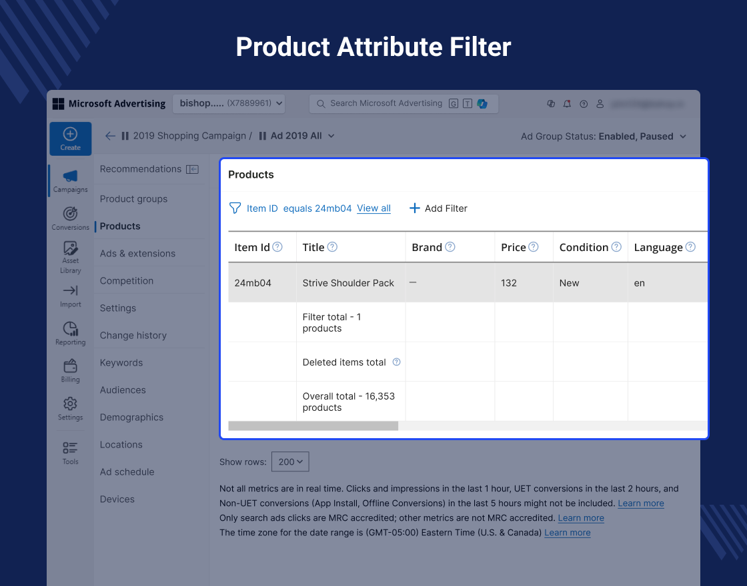Screen dimensions: 747x586
Task: Show help for Item Id column
Action: click(277, 247)
